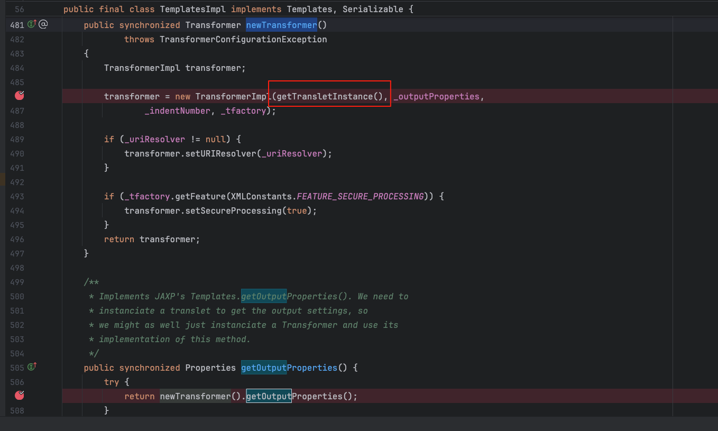Click line number 481 in the gutter
The height and width of the screenshot is (431, 718).
[17, 24]
